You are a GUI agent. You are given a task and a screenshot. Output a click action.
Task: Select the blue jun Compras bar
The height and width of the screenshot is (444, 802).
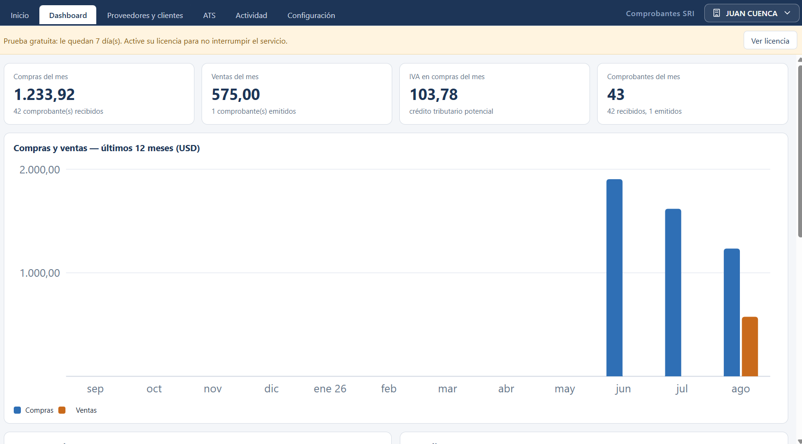pyautogui.click(x=614, y=278)
